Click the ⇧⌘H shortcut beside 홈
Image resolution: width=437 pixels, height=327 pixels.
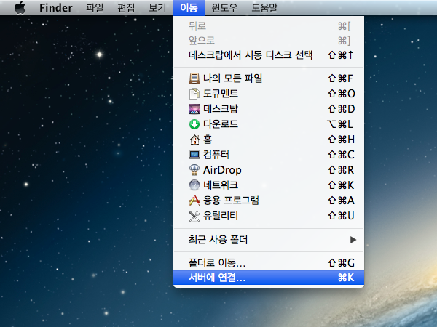(x=341, y=140)
